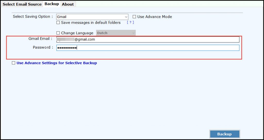The image size is (264, 140).
Task: Select the Backup tab
Action: (x=52, y=4)
